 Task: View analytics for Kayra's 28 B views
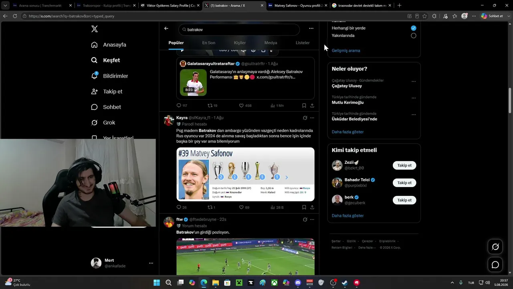(277, 208)
